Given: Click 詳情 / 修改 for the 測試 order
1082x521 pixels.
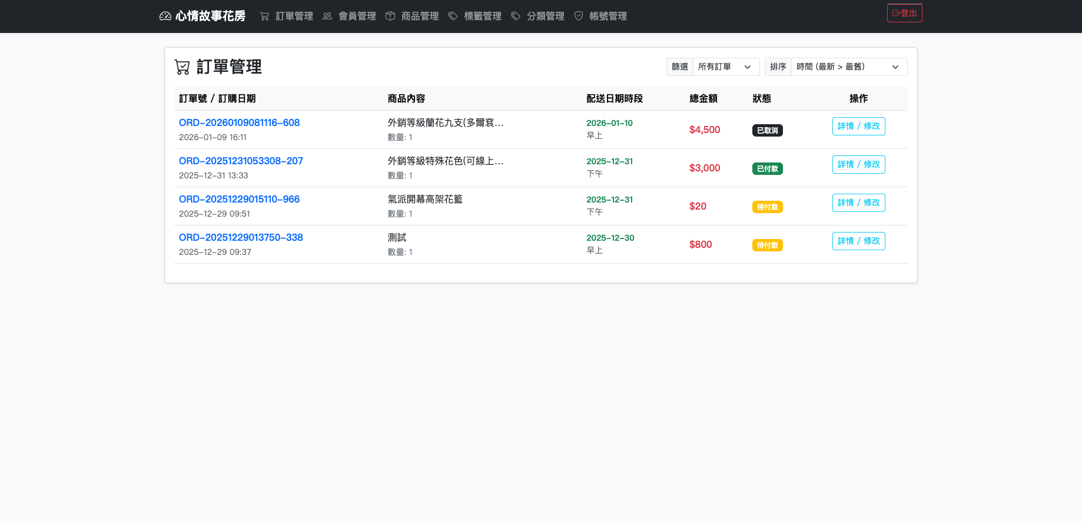Looking at the screenshot, I should point(858,241).
